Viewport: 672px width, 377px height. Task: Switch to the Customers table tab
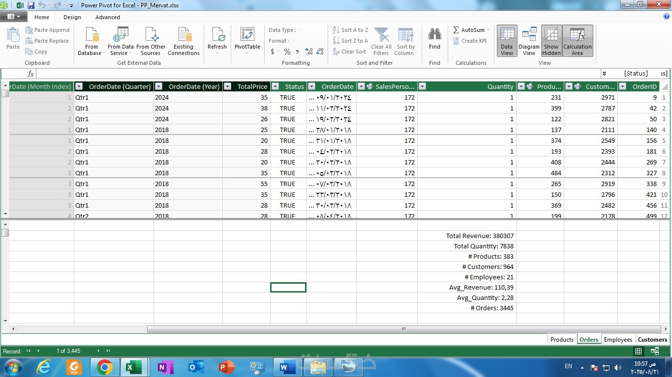pos(652,340)
